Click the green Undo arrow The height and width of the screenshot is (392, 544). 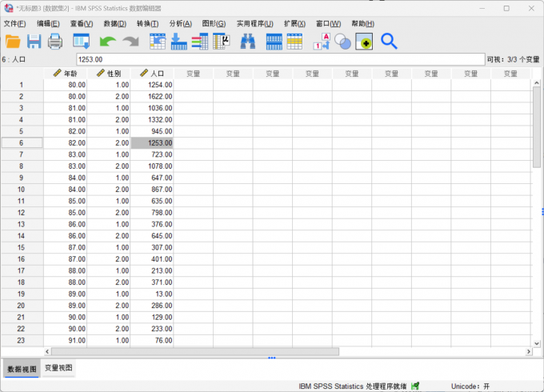107,42
